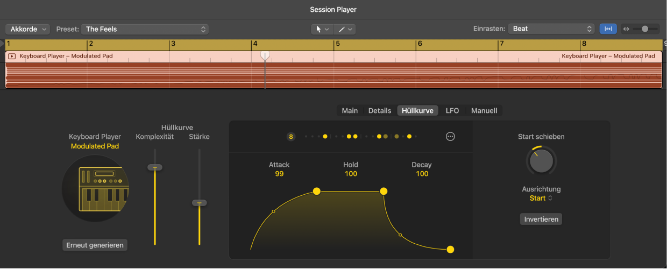Select the Hüllkurve tab

tap(418, 111)
